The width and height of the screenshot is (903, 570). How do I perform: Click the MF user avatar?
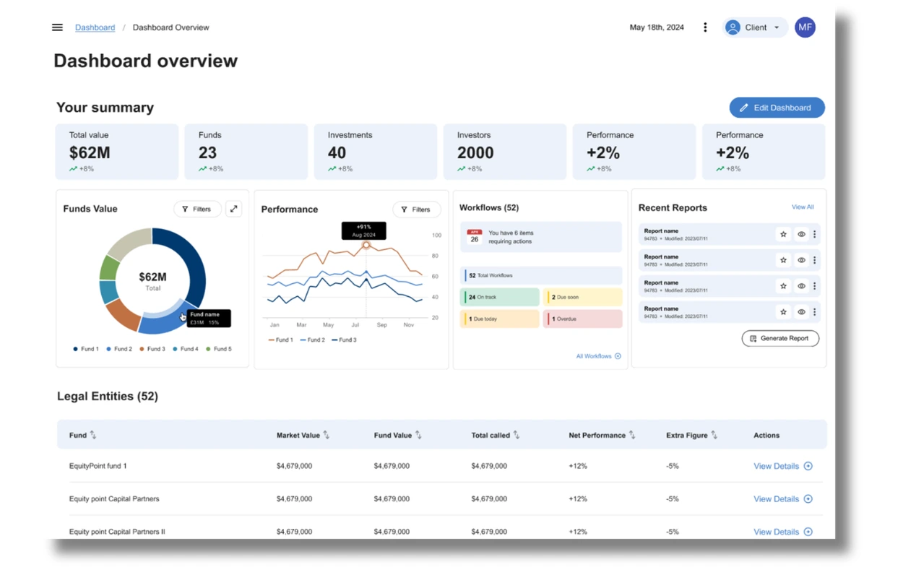point(805,27)
